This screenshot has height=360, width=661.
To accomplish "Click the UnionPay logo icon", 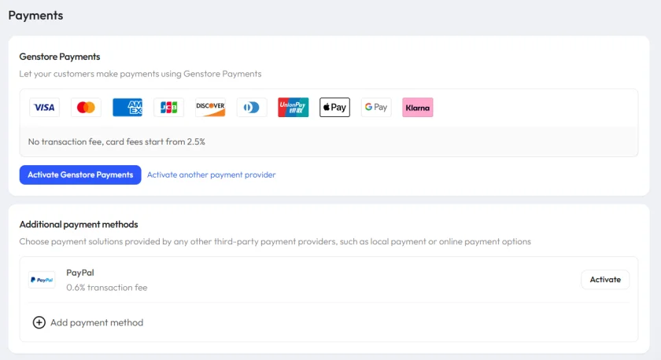I will (x=293, y=108).
